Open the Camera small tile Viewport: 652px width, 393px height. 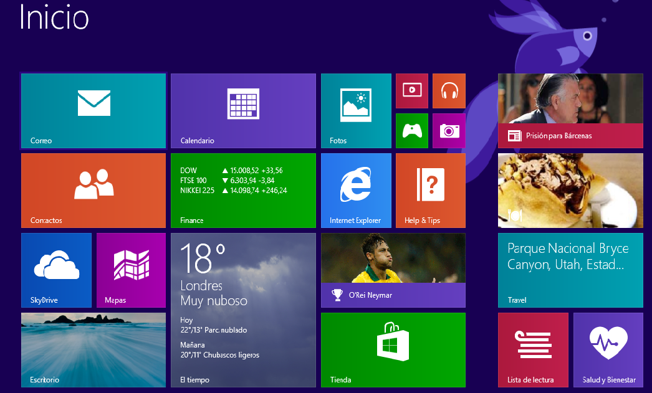[x=449, y=131]
